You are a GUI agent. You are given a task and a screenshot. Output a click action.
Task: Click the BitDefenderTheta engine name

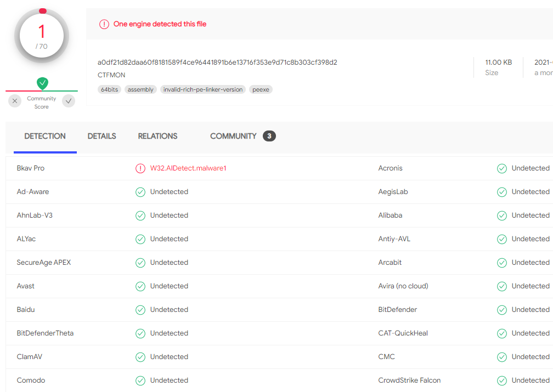pos(45,333)
